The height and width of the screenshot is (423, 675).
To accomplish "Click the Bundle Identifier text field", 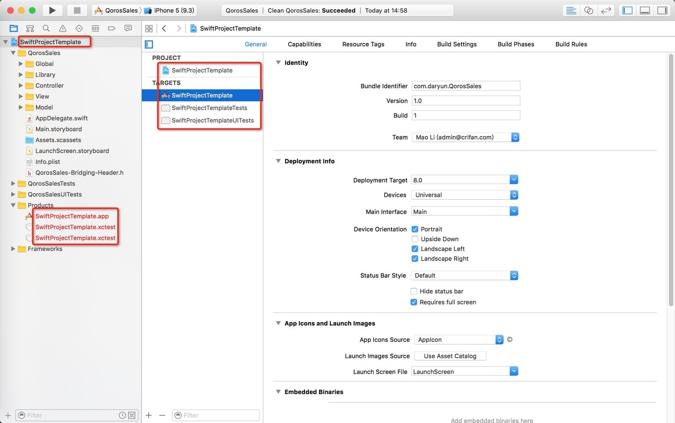I will pyautogui.click(x=465, y=86).
